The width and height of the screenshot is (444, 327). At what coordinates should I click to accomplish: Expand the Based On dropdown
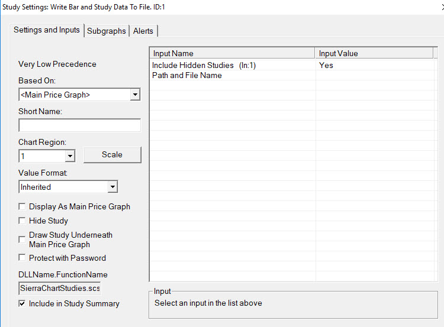click(x=135, y=95)
